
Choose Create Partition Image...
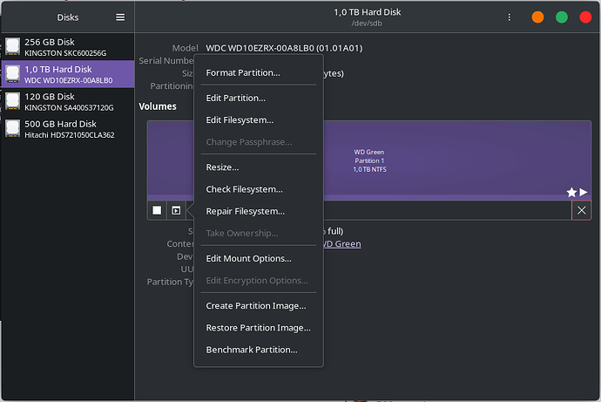pos(255,306)
